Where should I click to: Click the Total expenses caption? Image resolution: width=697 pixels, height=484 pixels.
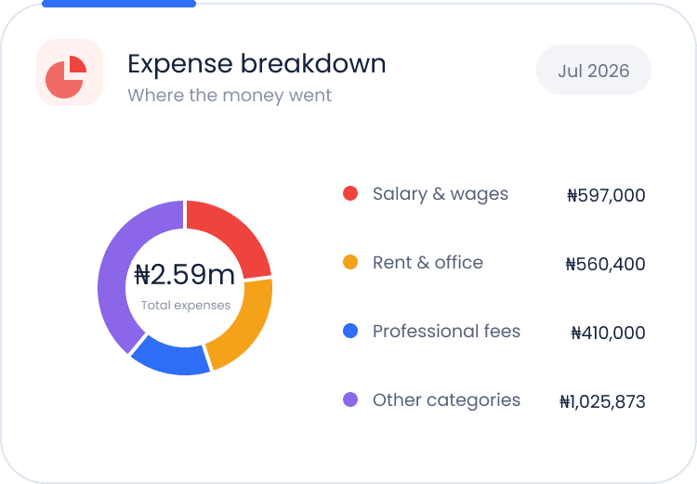click(186, 306)
